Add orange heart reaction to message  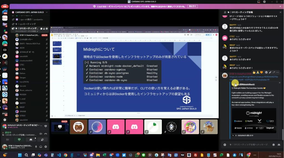click(261, 72)
